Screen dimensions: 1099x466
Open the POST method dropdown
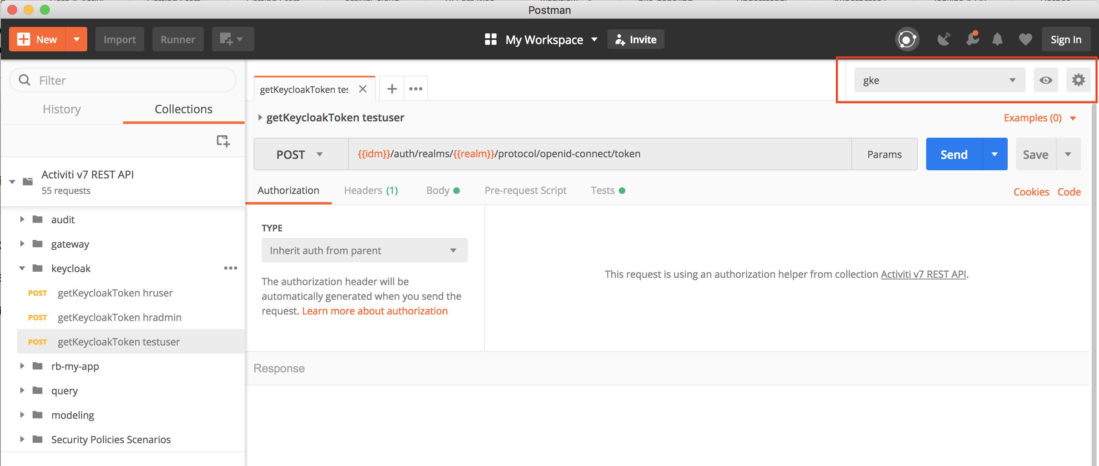point(300,154)
